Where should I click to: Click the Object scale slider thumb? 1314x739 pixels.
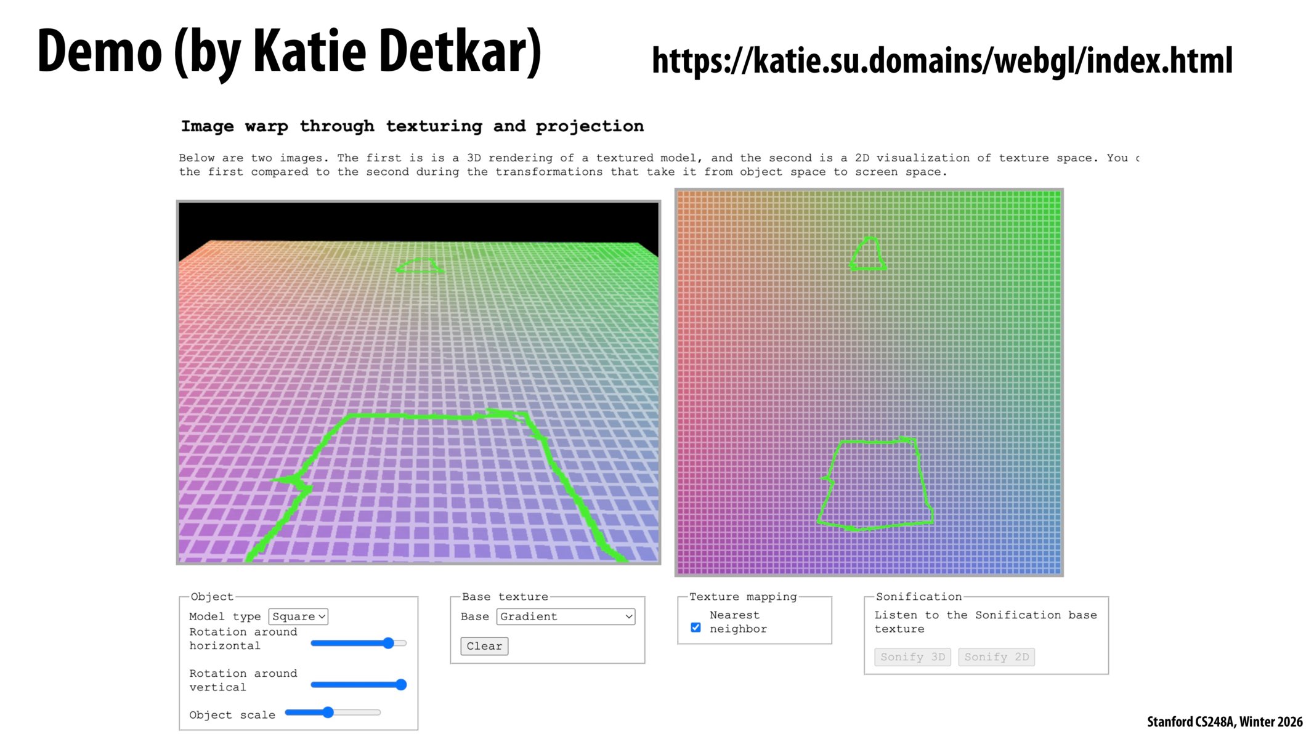click(327, 711)
